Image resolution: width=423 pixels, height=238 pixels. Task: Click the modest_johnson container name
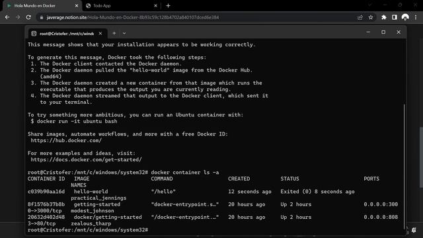(93, 211)
